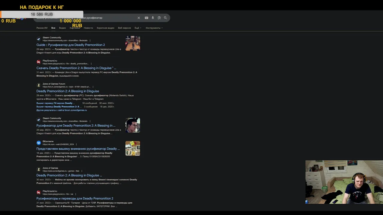This screenshot has width=383, height=215.
Task: Click the URL https://www.playground.ru › file › rus
Action: (58, 194)
